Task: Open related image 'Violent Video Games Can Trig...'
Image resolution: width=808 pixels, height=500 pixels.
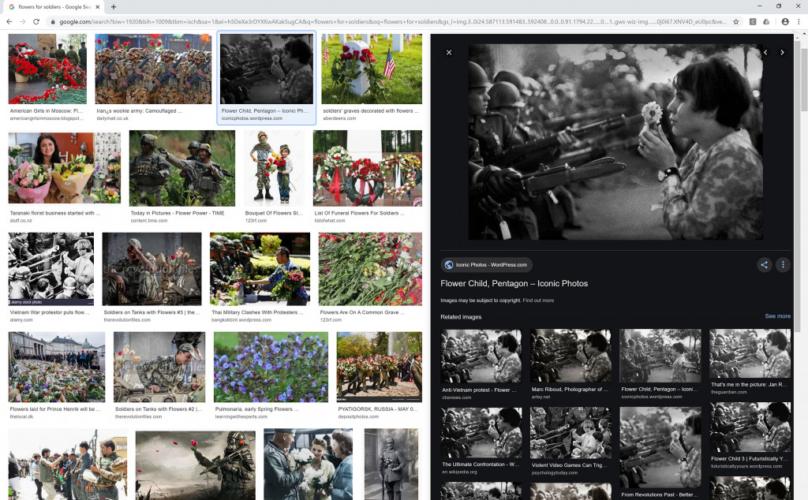Action: [x=570, y=433]
